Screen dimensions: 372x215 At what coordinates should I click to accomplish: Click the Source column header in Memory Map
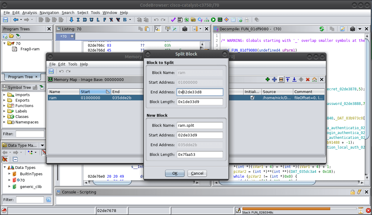click(277, 92)
